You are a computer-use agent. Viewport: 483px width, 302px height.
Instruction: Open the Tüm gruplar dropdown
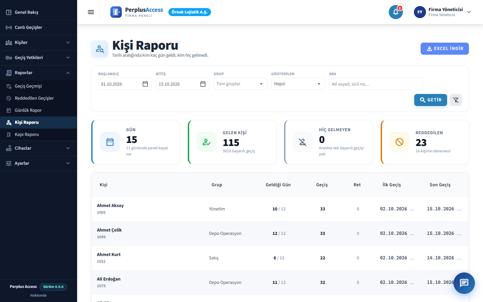click(x=240, y=84)
